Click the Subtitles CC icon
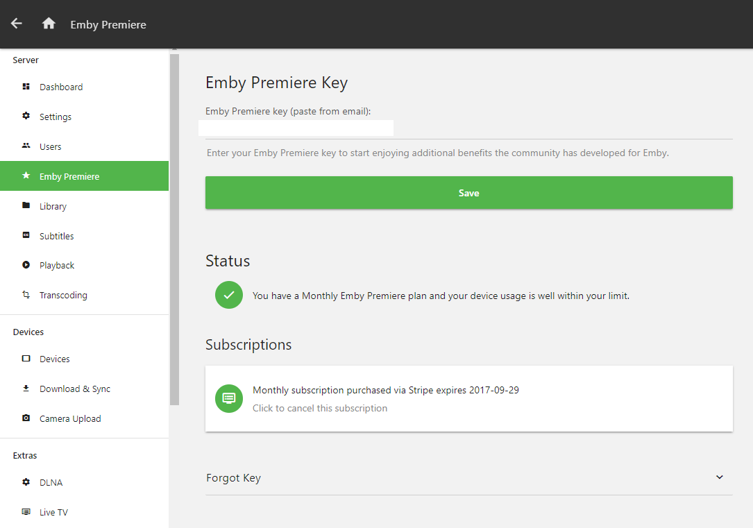The height and width of the screenshot is (528, 753). click(26, 235)
